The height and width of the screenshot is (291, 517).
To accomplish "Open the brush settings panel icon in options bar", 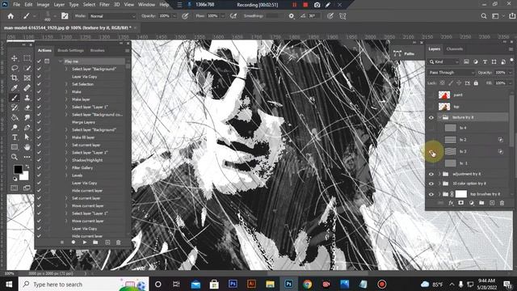I will click(65, 16).
